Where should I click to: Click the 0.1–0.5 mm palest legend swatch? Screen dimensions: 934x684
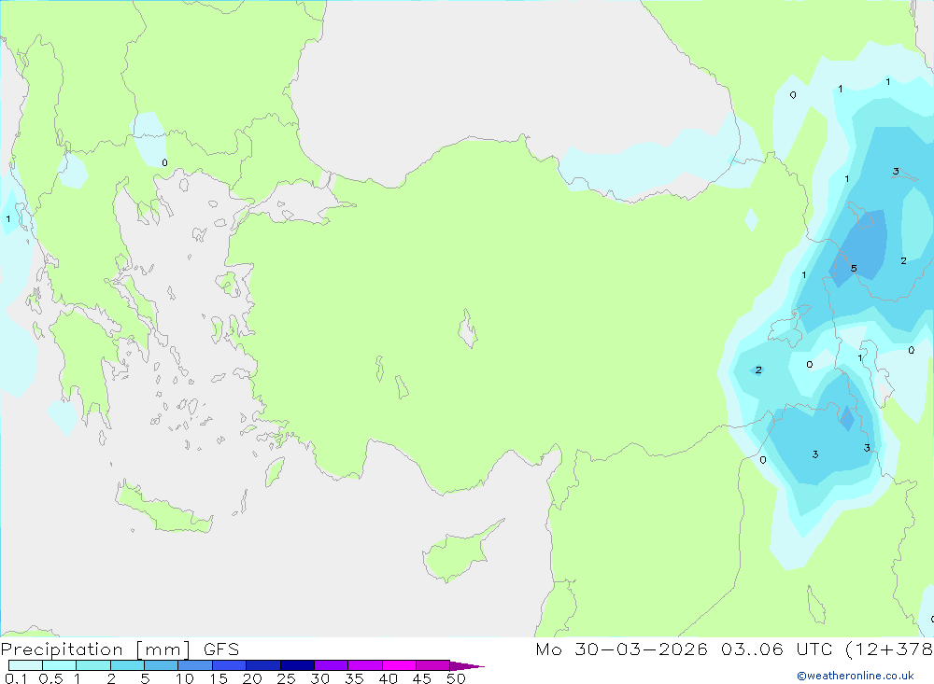pos(25,665)
